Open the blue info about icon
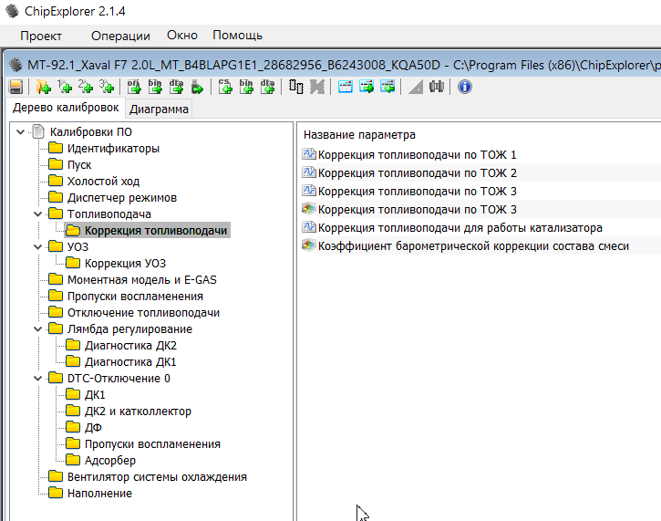 click(x=465, y=87)
